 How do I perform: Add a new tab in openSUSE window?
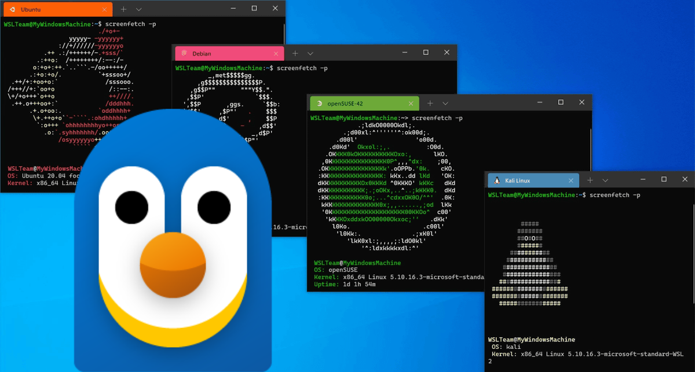tap(430, 103)
